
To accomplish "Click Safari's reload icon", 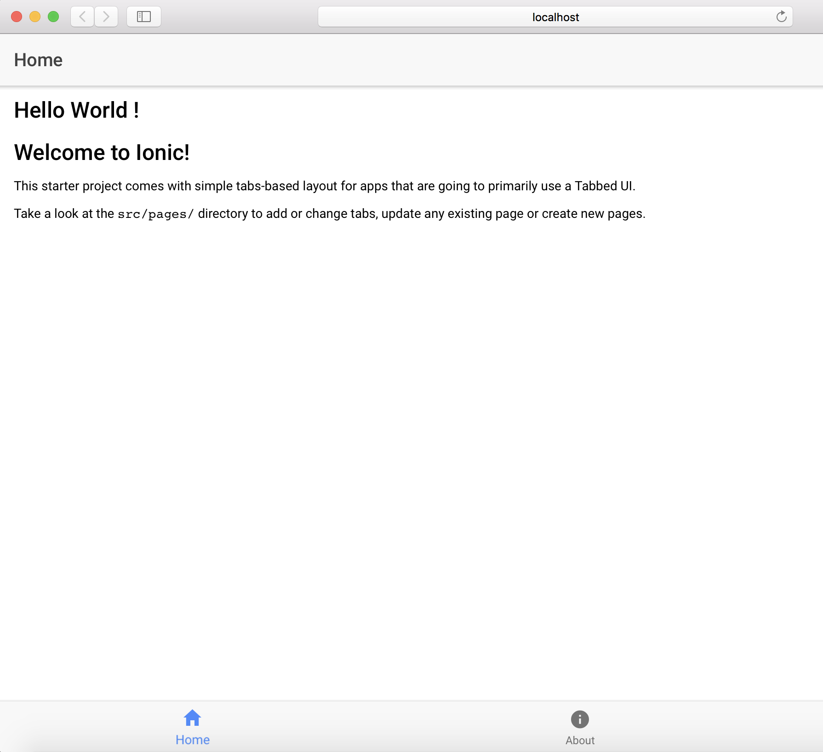I will [782, 17].
